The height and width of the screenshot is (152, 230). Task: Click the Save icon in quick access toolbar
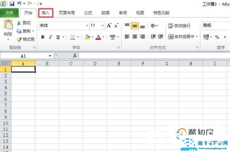(x=12, y=4)
